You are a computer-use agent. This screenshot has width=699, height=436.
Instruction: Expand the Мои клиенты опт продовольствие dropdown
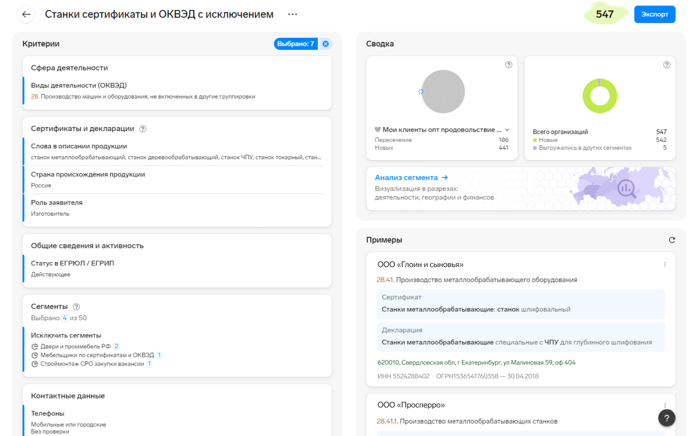coord(507,130)
